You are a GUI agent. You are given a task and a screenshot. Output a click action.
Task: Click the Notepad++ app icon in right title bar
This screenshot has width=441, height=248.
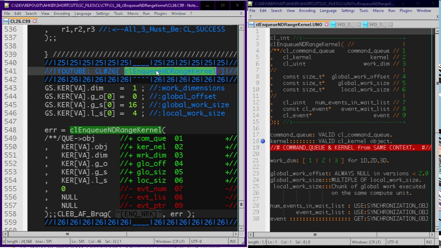pos(251,4)
